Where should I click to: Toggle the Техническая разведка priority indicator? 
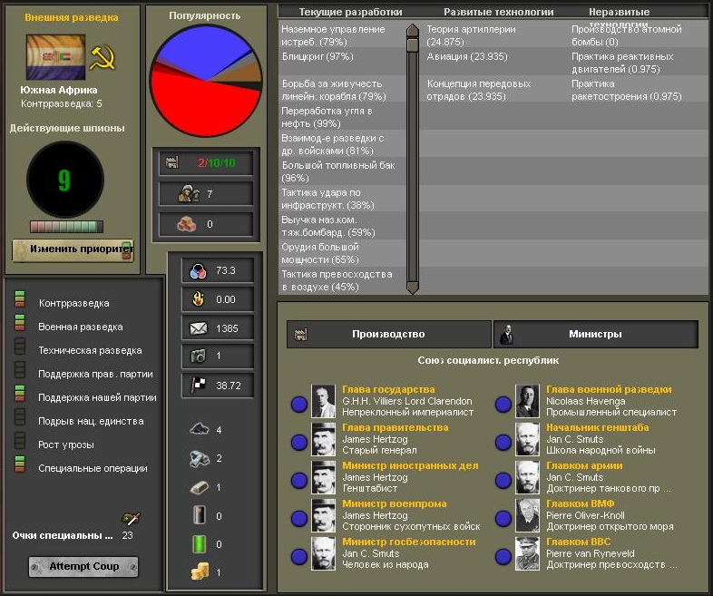20,347
